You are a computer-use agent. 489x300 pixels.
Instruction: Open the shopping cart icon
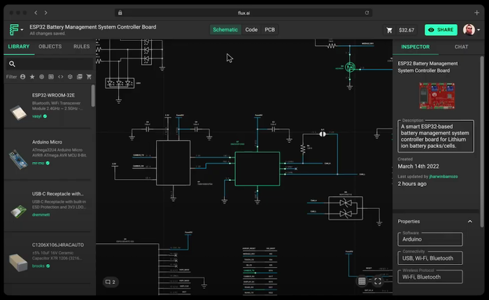pos(389,31)
